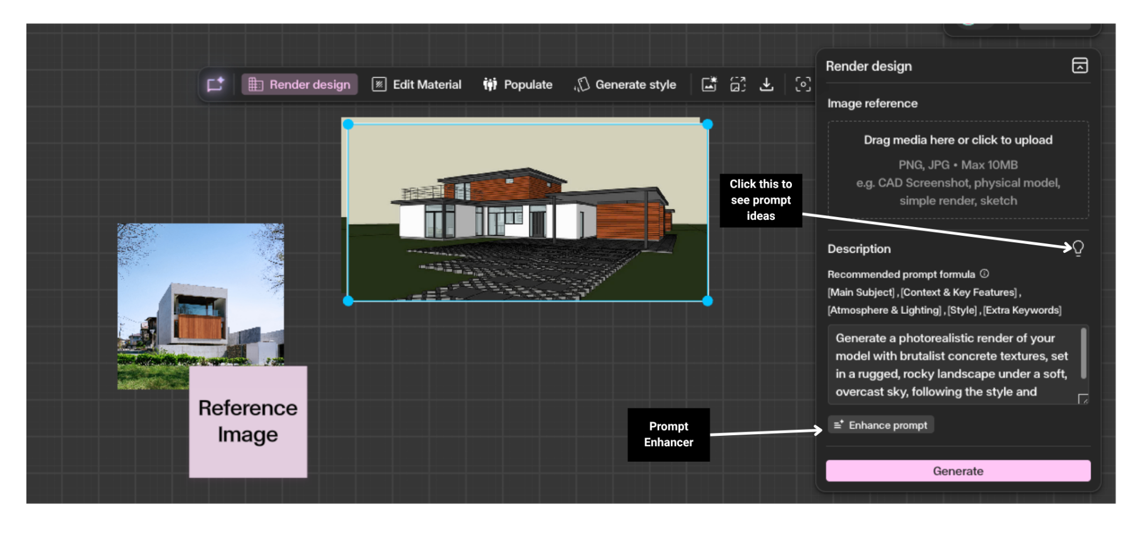The image size is (1127, 549).
Task: Click the text box resize handle corner
Action: [1083, 399]
